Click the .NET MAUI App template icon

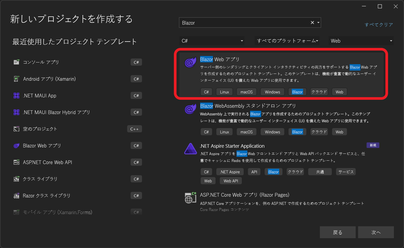[16, 96]
